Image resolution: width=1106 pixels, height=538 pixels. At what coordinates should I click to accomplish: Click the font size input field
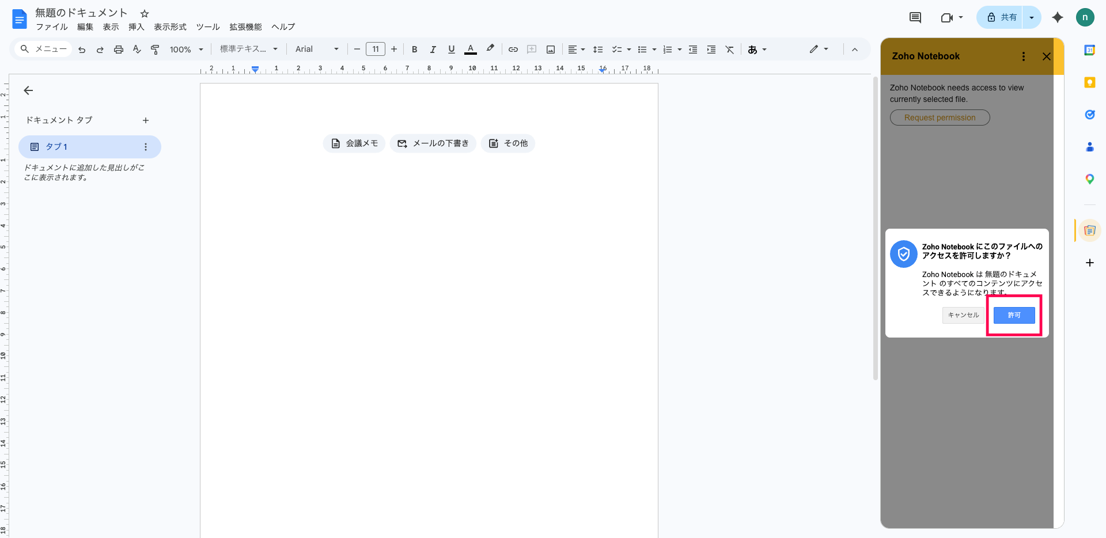click(x=376, y=50)
